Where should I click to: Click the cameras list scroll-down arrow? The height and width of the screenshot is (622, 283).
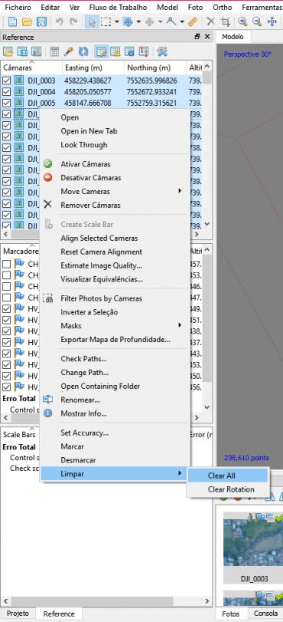pos(207,224)
